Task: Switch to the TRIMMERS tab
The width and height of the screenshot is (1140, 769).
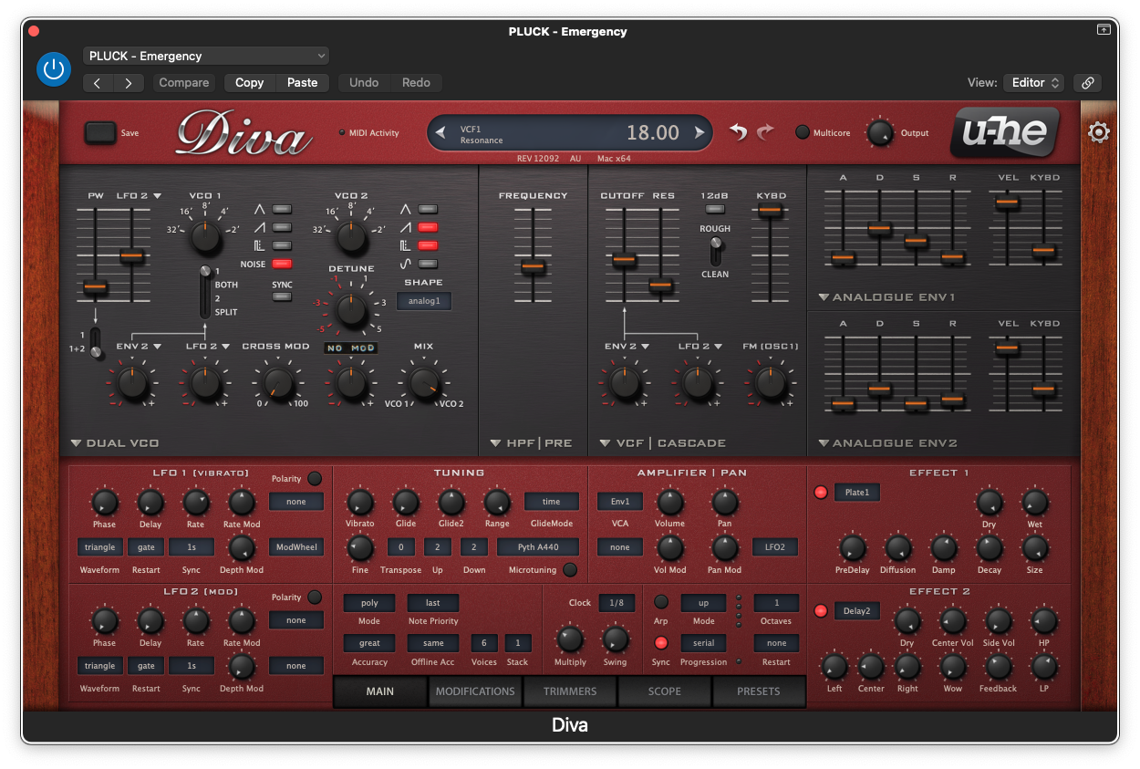Action: 570,691
